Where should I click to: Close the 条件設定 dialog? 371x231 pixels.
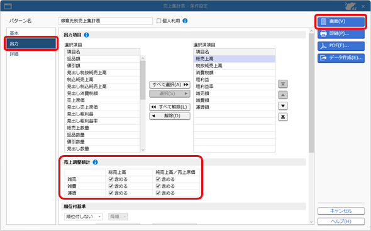point(363,6)
